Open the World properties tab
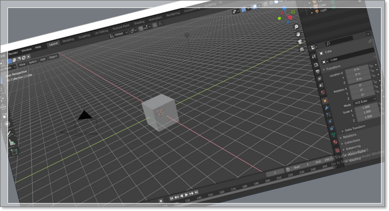The width and height of the screenshot is (389, 211). 323,92
